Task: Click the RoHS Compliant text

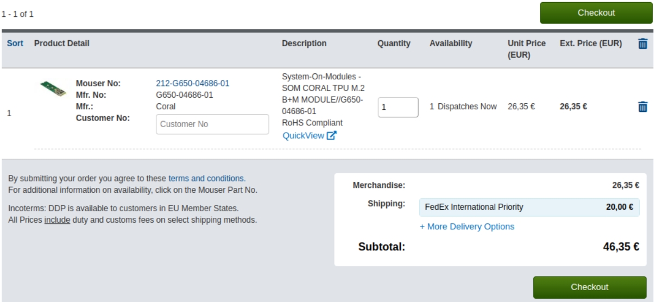Action: pos(312,123)
